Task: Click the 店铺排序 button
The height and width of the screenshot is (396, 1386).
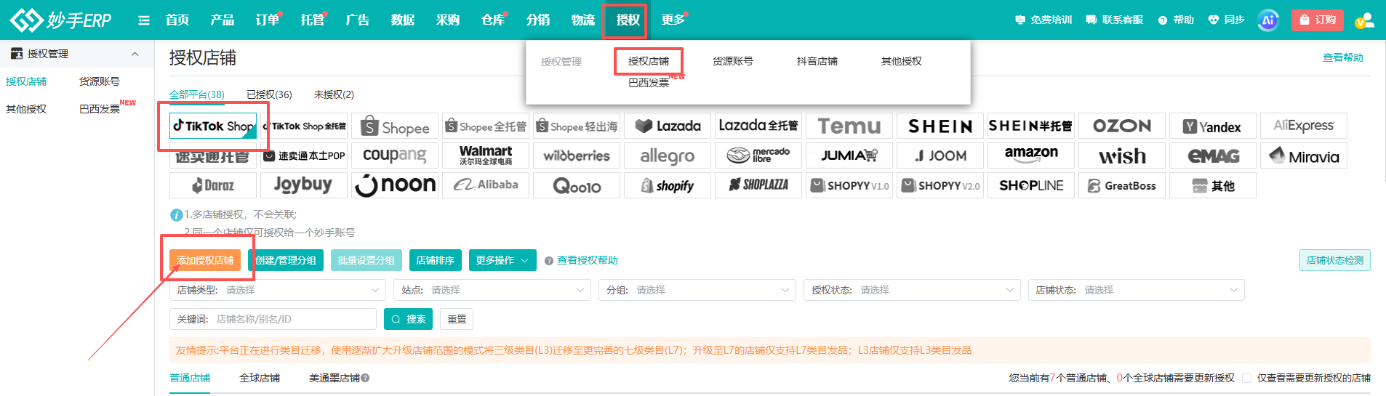Action: (436, 260)
